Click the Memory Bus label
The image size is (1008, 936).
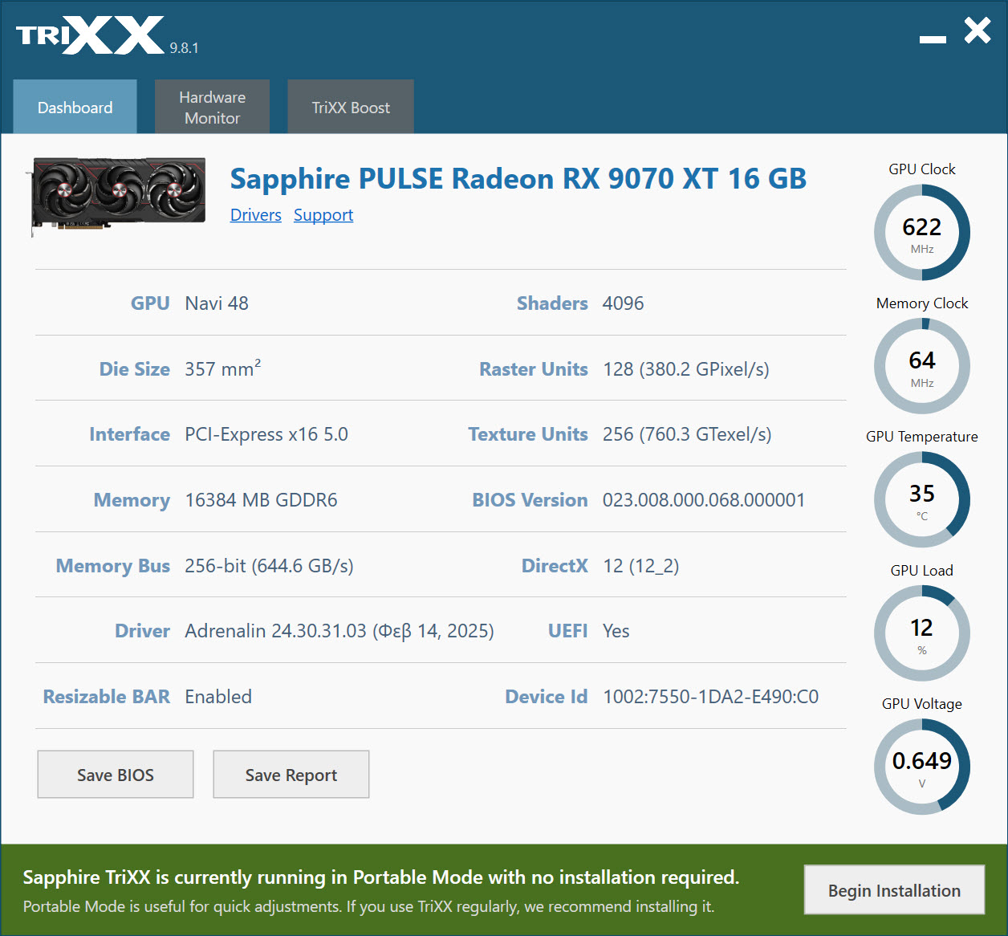point(113,566)
